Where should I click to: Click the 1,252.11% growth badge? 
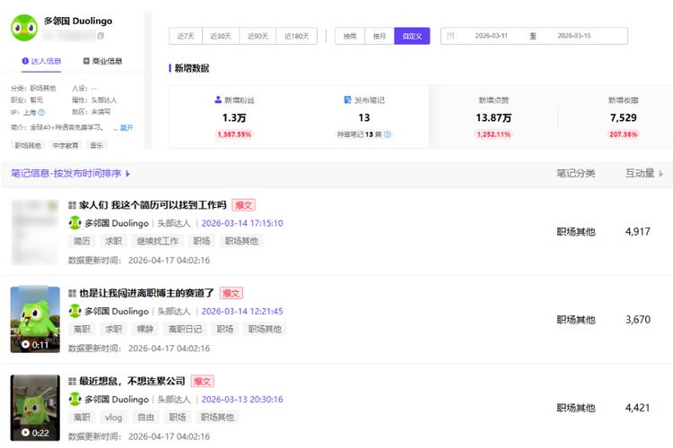point(494,134)
